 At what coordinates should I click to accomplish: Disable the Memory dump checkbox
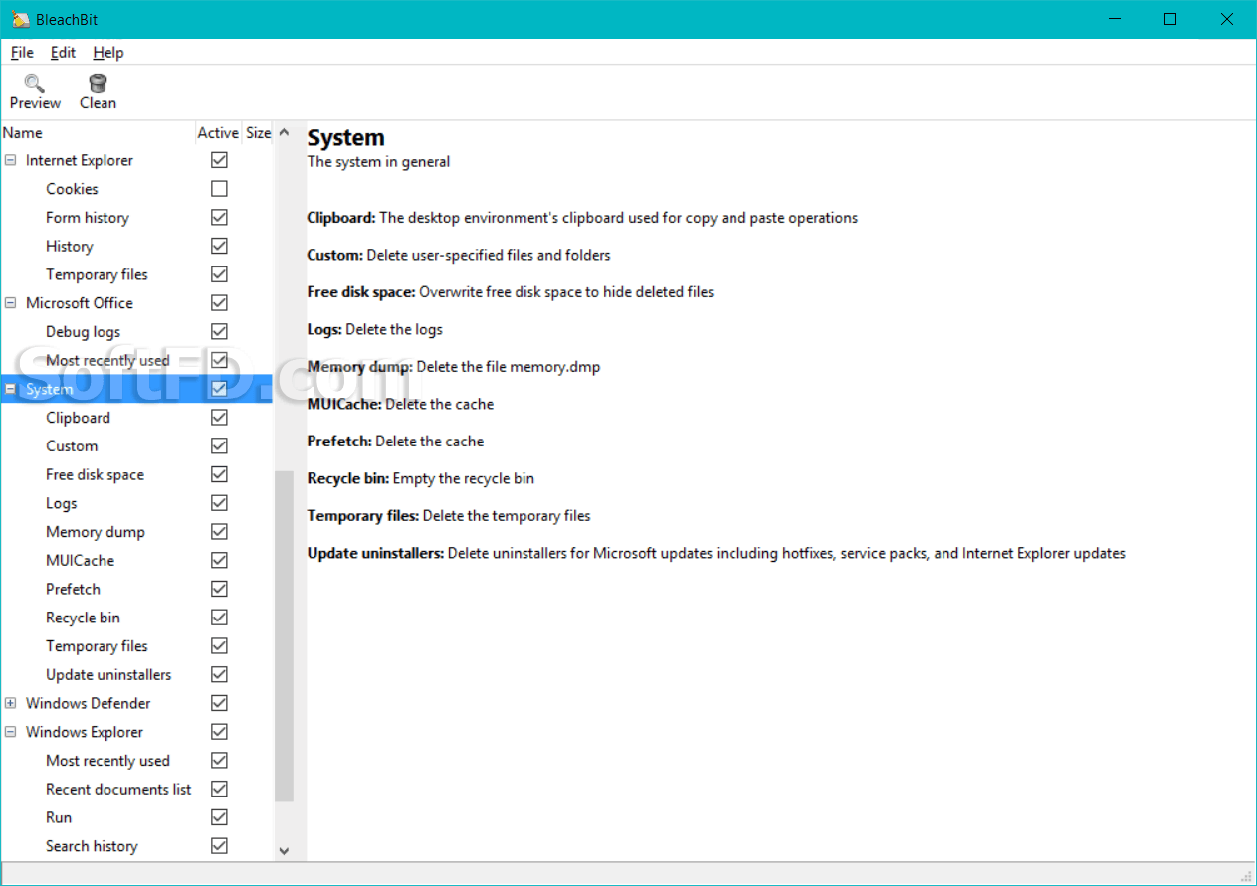coord(219,532)
